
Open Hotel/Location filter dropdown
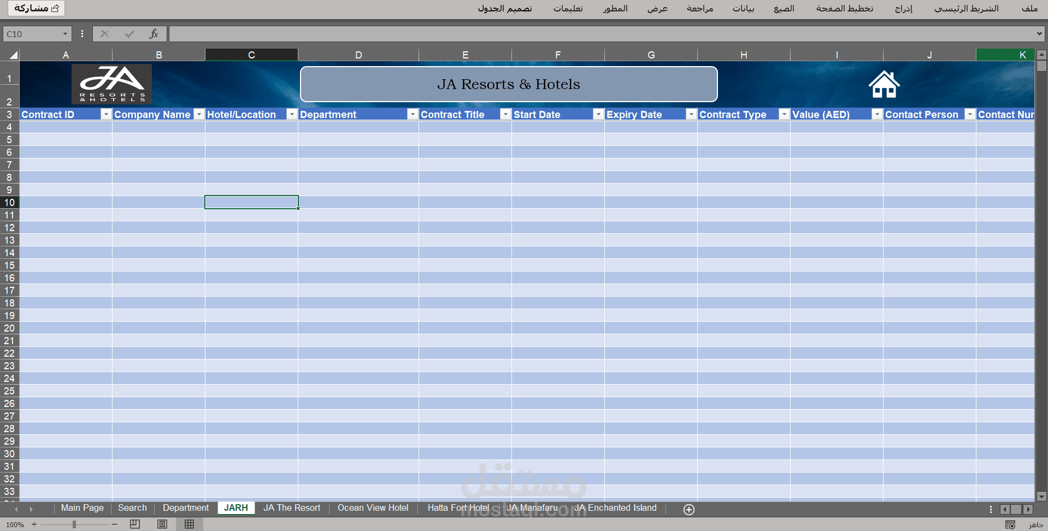[292, 114]
